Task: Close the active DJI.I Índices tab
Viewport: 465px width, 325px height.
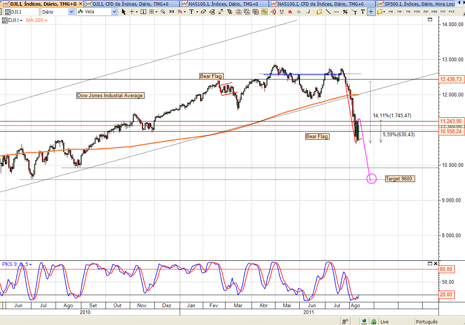Action: [x=80, y=4]
